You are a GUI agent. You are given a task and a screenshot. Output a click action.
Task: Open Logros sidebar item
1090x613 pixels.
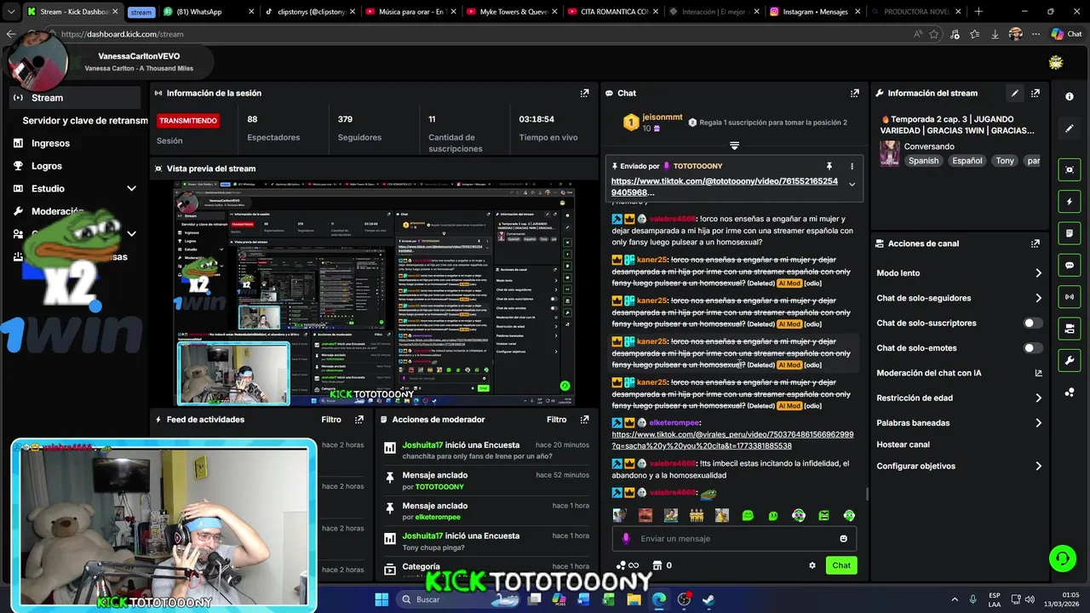47,166
